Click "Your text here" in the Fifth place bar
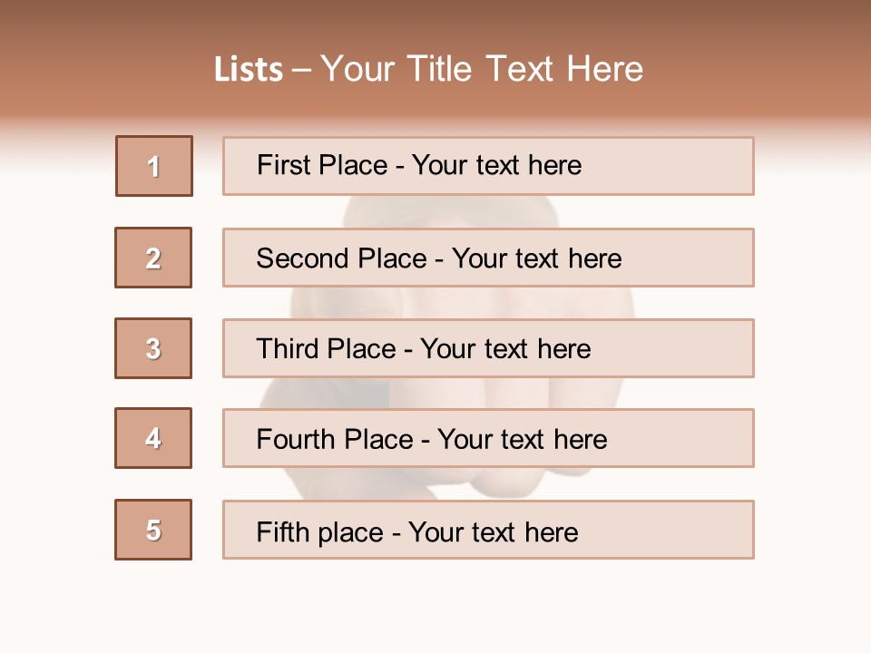 click(x=493, y=532)
